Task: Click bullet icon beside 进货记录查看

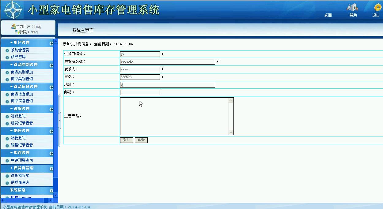Action: (7, 124)
